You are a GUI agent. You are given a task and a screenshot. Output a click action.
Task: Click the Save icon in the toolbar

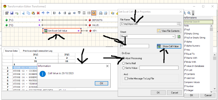(12, 13)
